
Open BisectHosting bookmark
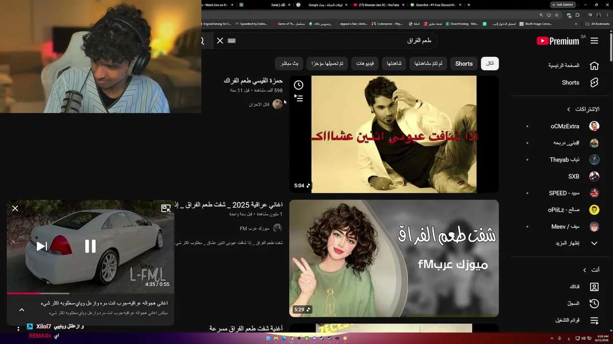[x=462, y=24]
